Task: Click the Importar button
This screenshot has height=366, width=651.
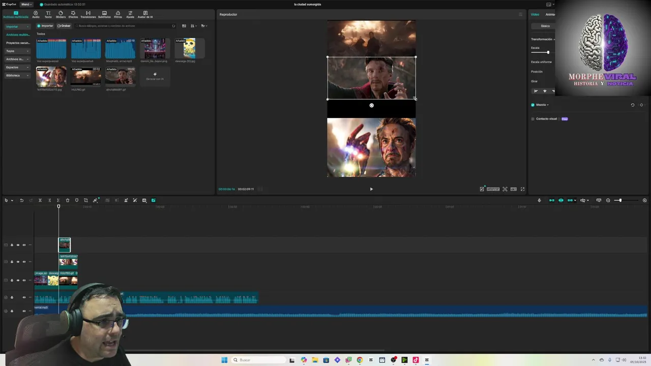Action: (45, 25)
